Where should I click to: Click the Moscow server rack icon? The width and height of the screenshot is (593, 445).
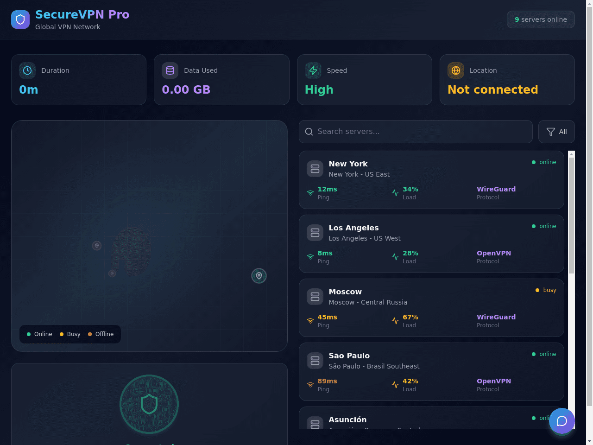[x=315, y=297]
